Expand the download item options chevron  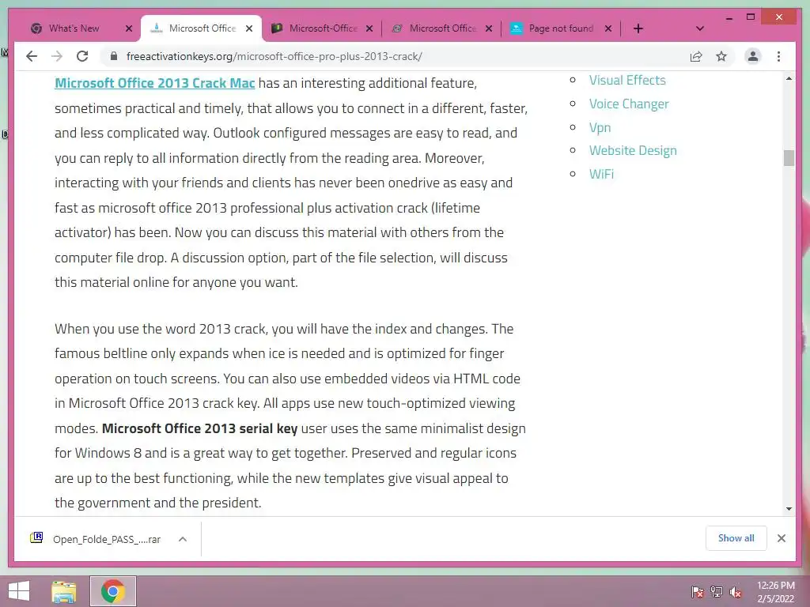(183, 539)
